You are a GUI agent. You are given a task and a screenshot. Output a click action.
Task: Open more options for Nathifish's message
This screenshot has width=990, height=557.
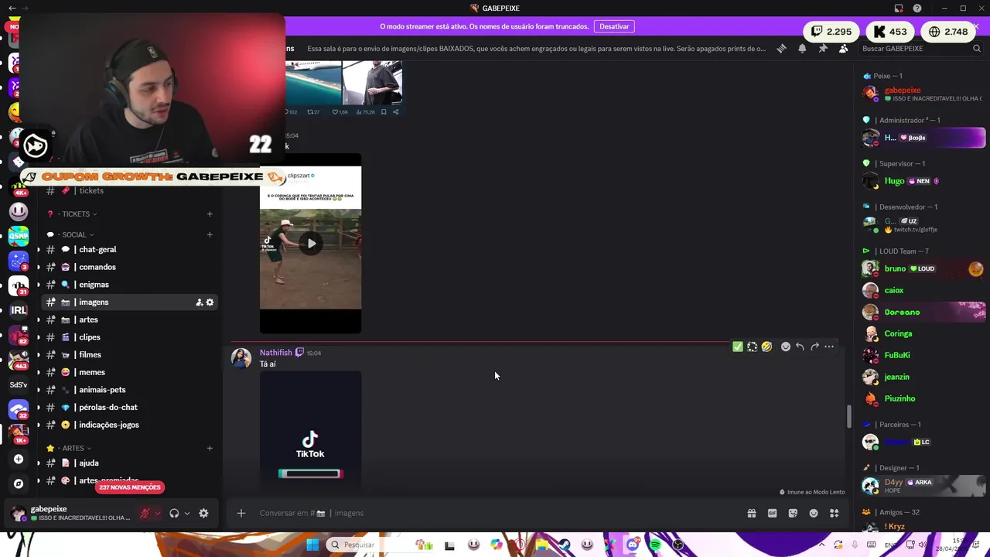pos(829,347)
